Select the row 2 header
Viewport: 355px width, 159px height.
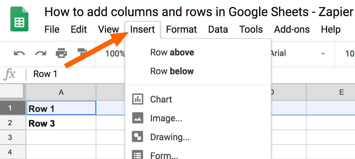pyautogui.click(x=10, y=123)
